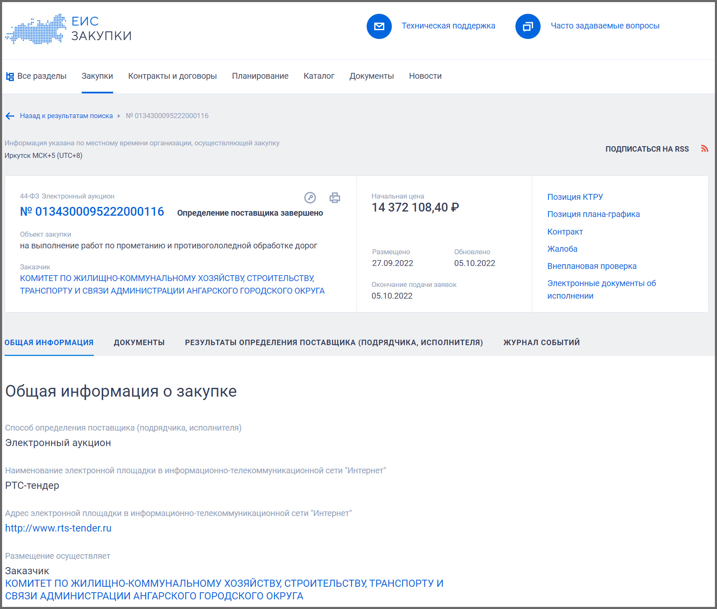This screenshot has width=717, height=609.
Task: Click ПОДПИСАТЬСЯ НА RSS button
Action: (647, 149)
